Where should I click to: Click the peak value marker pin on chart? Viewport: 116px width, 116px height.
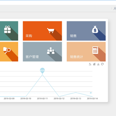(x=42, y=71)
